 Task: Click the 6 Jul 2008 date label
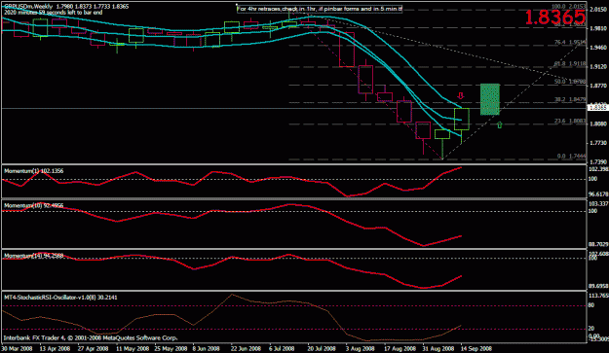tap(282, 348)
